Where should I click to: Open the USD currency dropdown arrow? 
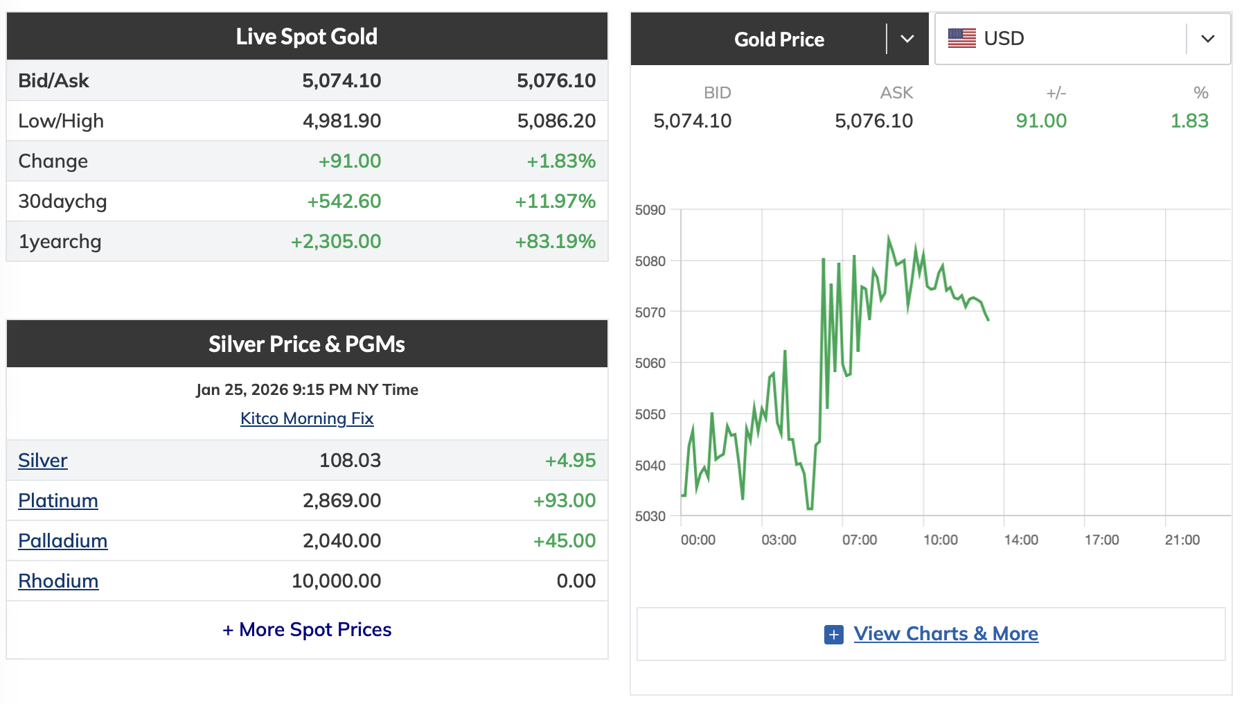point(1208,39)
